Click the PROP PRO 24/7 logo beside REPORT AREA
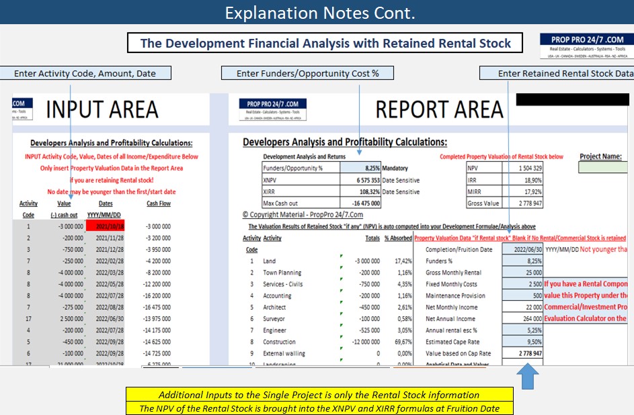The height and width of the screenshot is (415, 634). 273,109
